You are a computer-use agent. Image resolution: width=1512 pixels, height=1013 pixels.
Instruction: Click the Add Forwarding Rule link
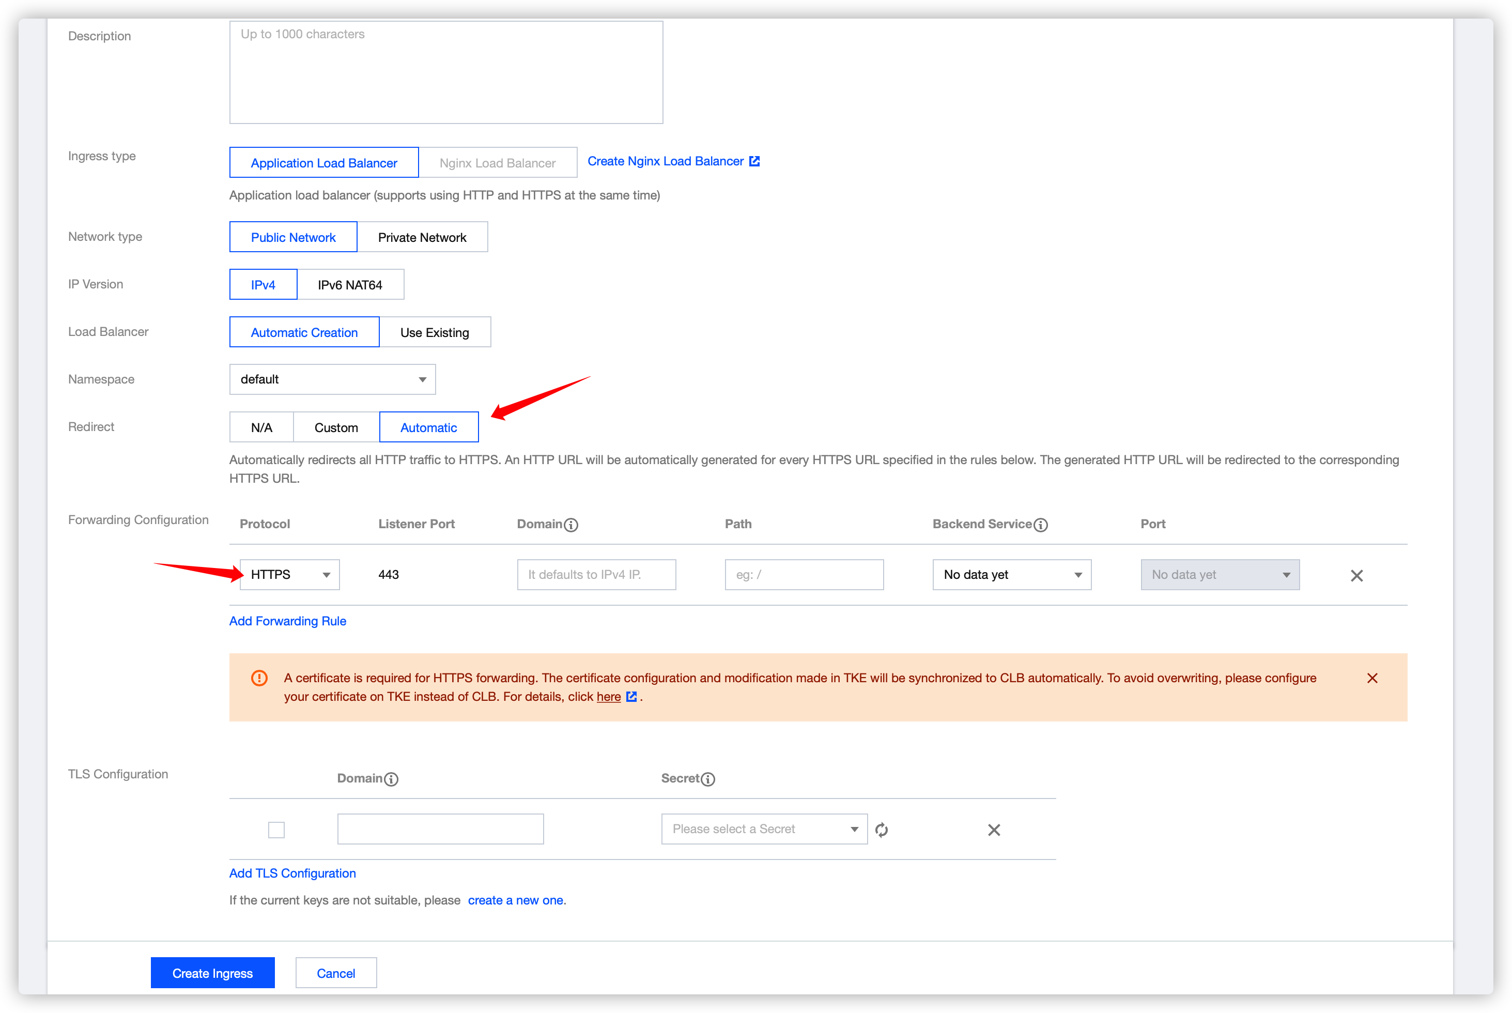(x=287, y=621)
